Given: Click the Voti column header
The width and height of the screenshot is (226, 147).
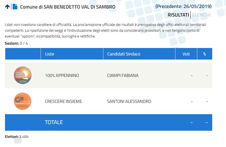Looking at the screenshot, I should pos(186,54).
